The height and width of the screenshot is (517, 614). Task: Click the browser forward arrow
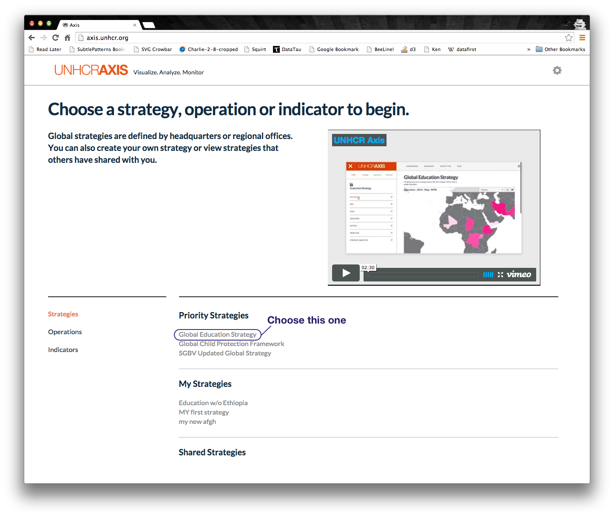click(x=43, y=37)
